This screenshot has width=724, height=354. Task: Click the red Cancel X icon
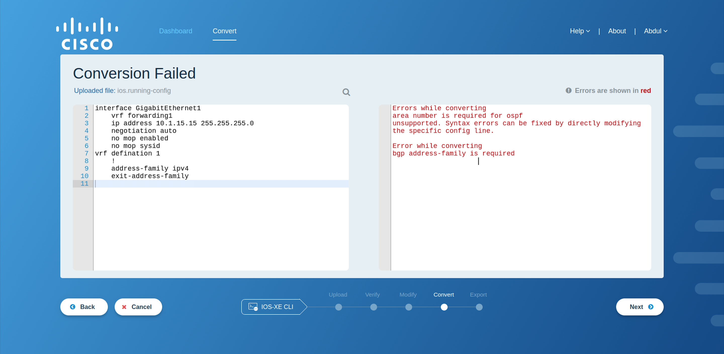(x=124, y=307)
